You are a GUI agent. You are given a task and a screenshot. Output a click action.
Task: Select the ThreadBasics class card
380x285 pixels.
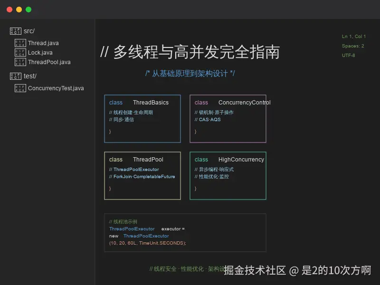pyautogui.click(x=142, y=119)
